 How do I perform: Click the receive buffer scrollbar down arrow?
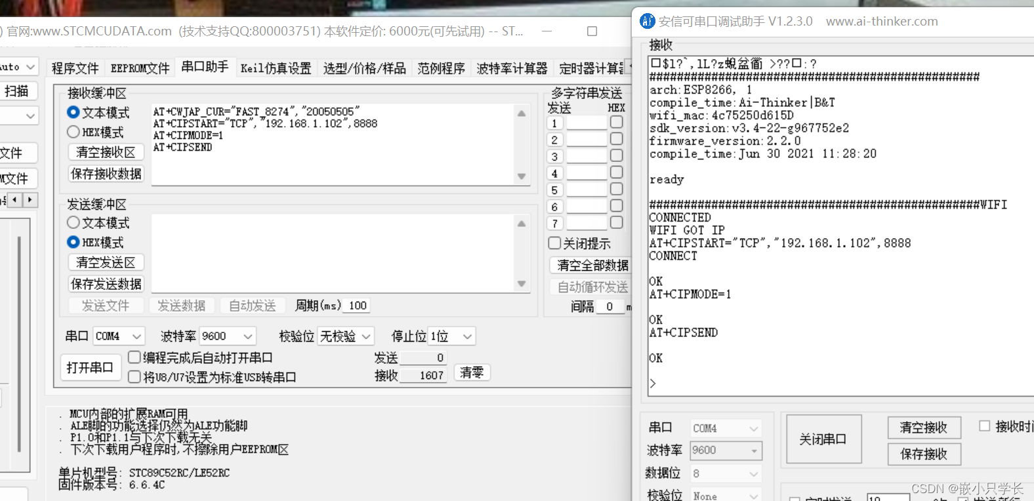point(522,176)
